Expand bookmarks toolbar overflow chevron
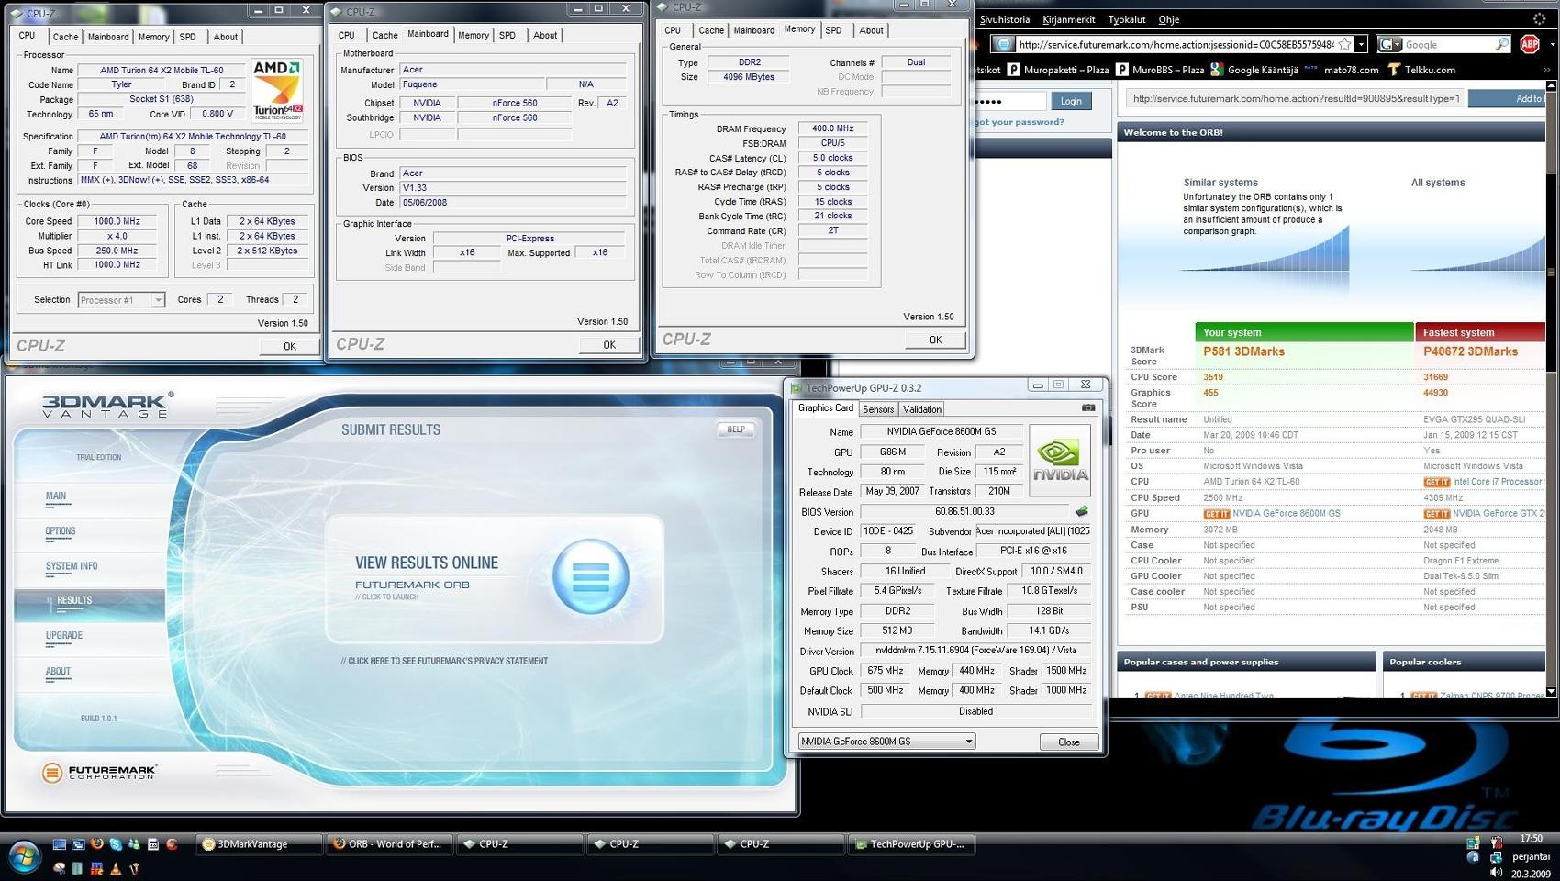The width and height of the screenshot is (1560, 881). pos(1549,70)
